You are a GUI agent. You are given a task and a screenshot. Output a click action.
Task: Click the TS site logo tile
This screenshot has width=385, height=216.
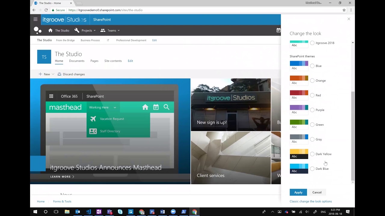44,57
